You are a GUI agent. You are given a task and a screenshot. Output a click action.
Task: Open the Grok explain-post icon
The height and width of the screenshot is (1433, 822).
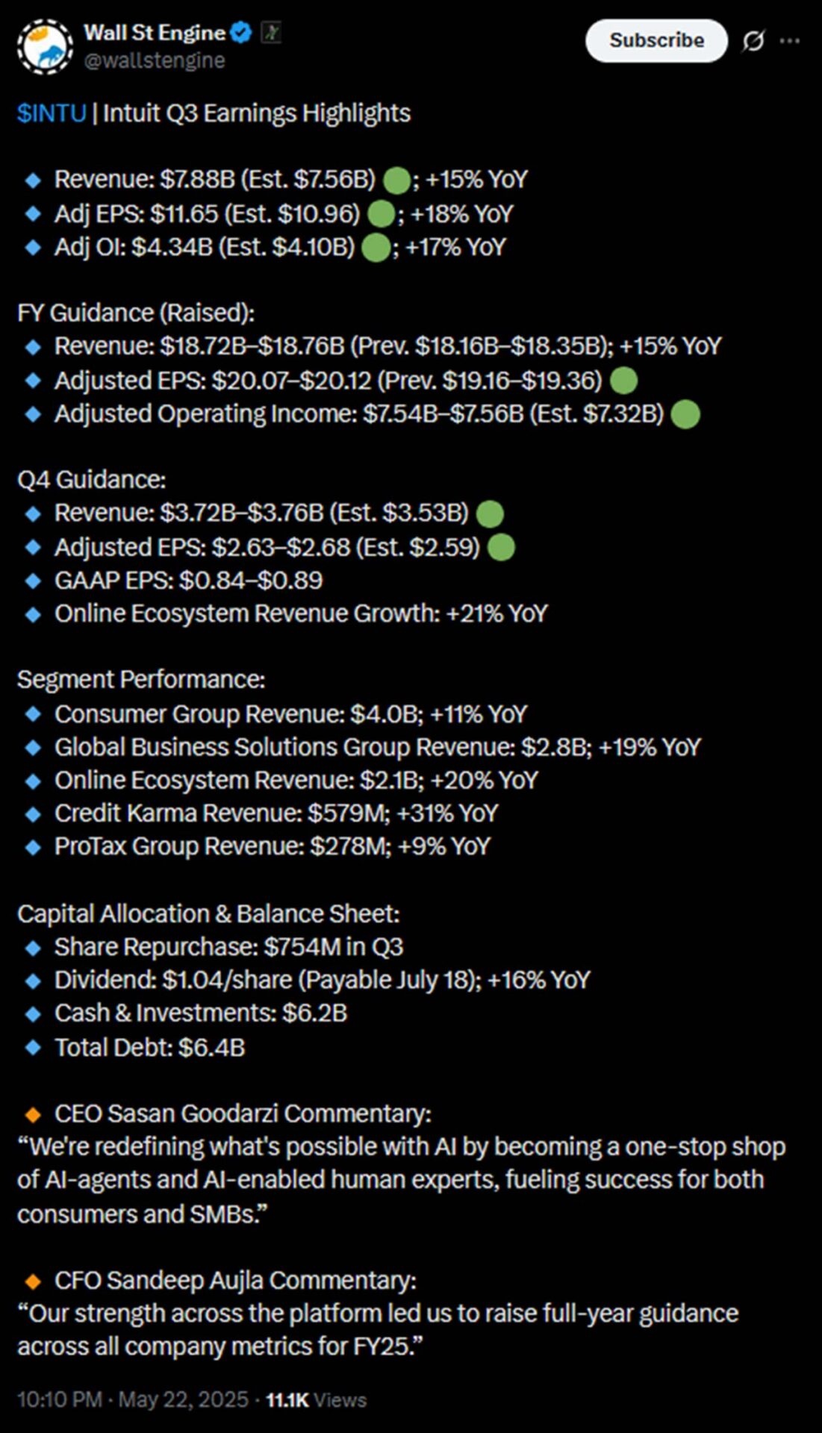pos(753,40)
